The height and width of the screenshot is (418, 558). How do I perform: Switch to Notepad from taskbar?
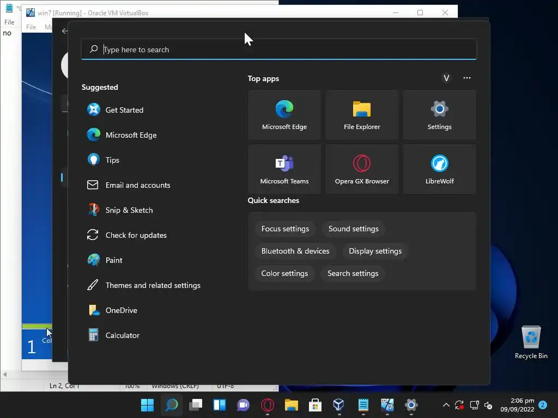click(x=363, y=405)
